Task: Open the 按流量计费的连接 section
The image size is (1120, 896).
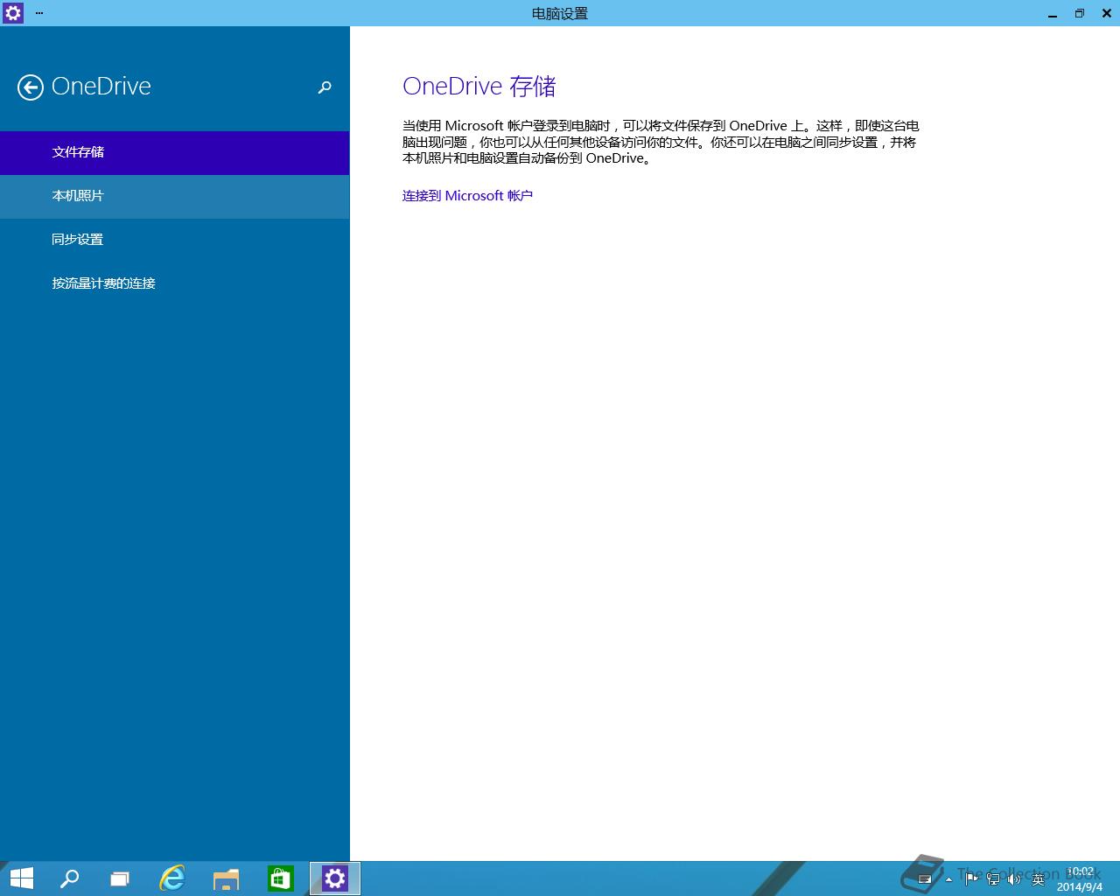Action: pyautogui.click(x=175, y=283)
